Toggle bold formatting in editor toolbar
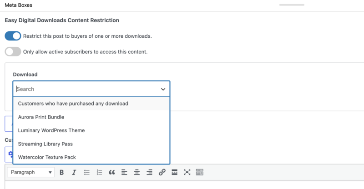 (61, 172)
